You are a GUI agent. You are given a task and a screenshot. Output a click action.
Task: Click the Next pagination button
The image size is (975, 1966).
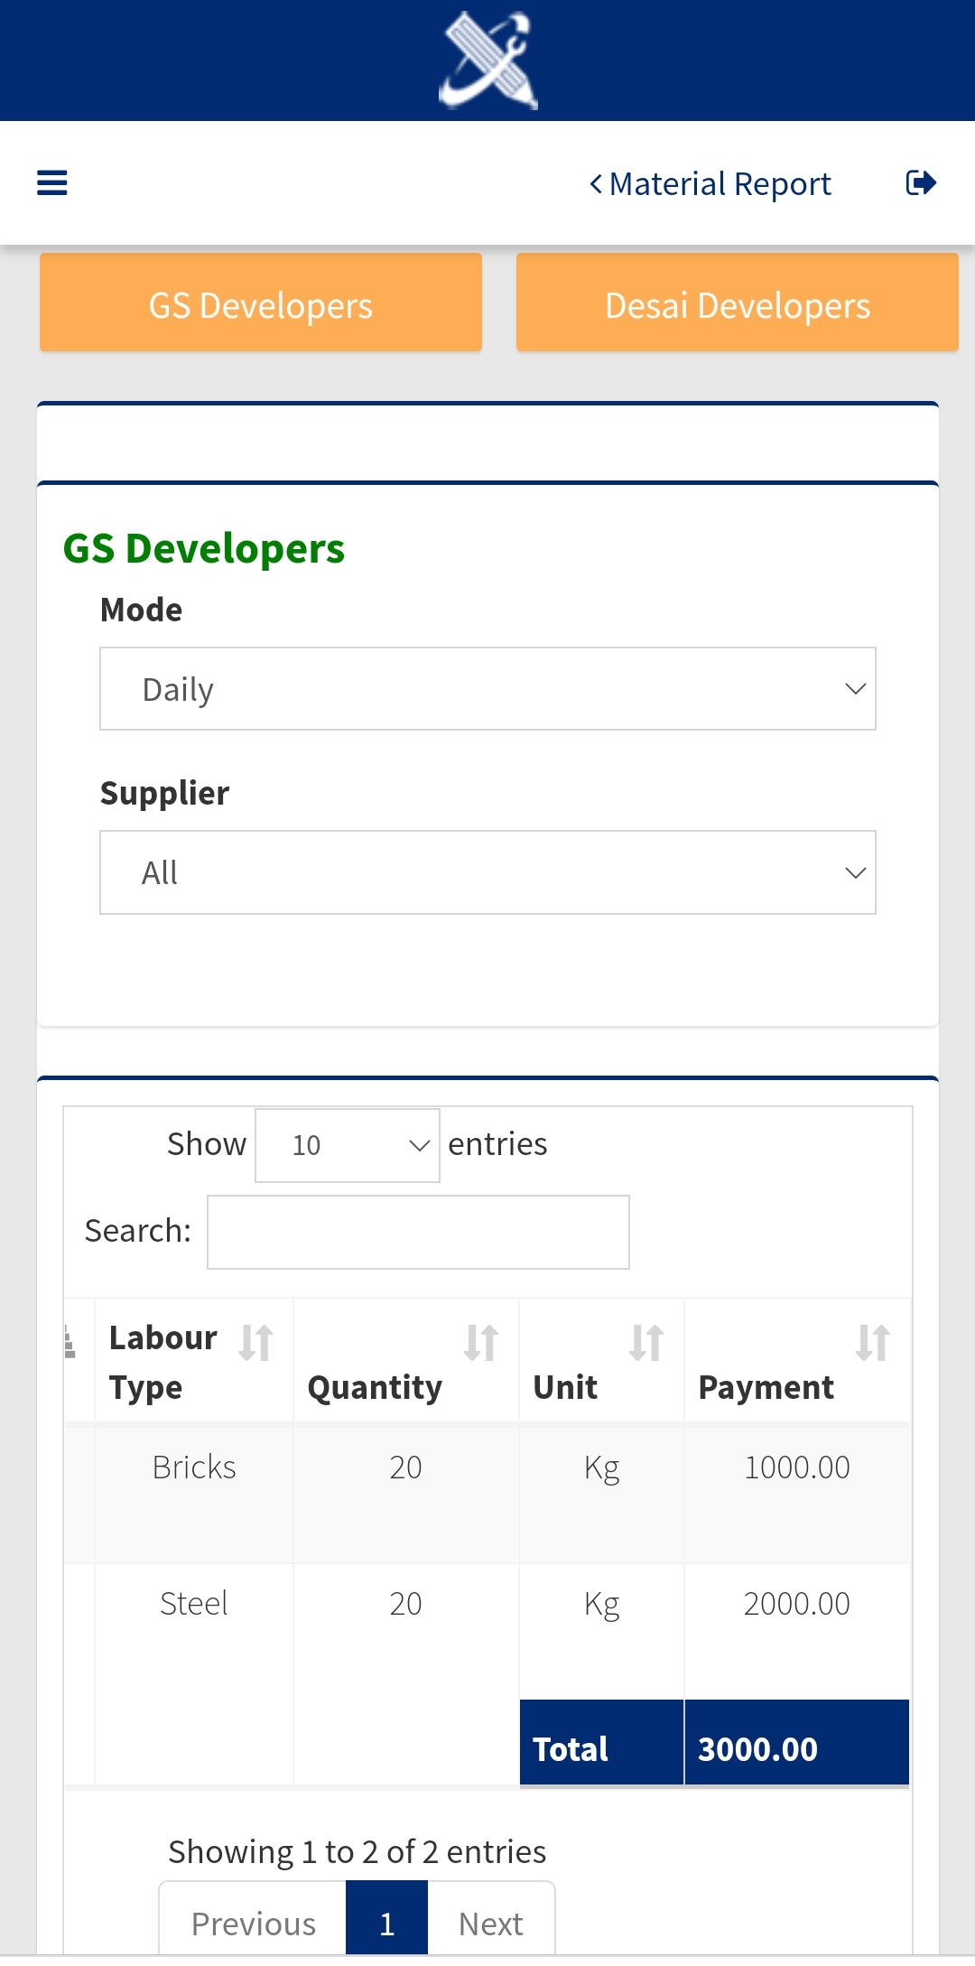tap(490, 1923)
